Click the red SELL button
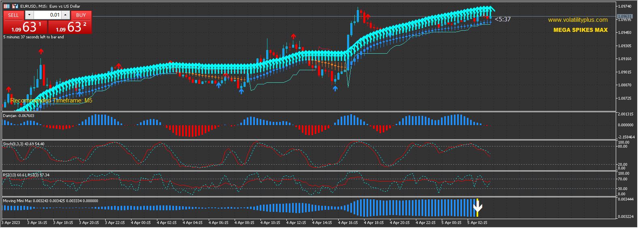638x228 pixels. point(13,15)
